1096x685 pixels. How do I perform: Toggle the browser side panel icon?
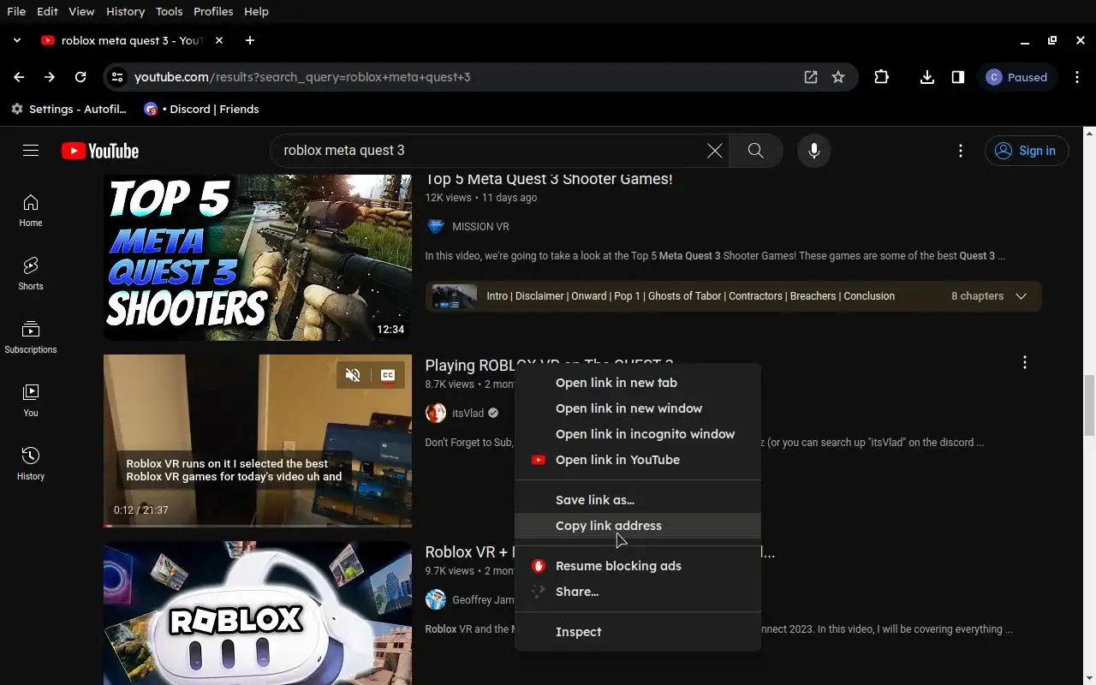coord(958,77)
